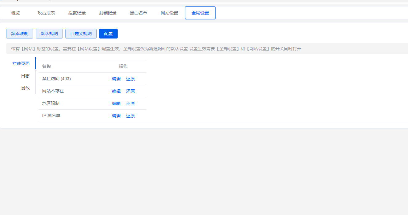
Task: Restore the 网站不存在 page
Action: 130,91
